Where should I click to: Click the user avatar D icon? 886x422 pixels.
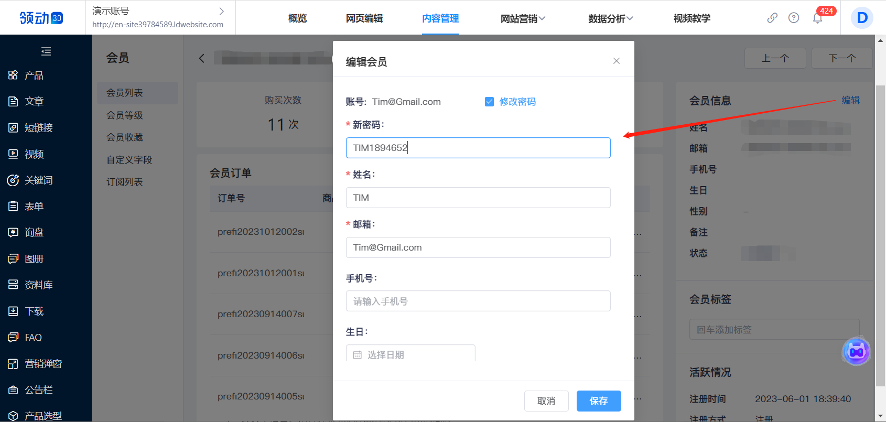click(862, 18)
